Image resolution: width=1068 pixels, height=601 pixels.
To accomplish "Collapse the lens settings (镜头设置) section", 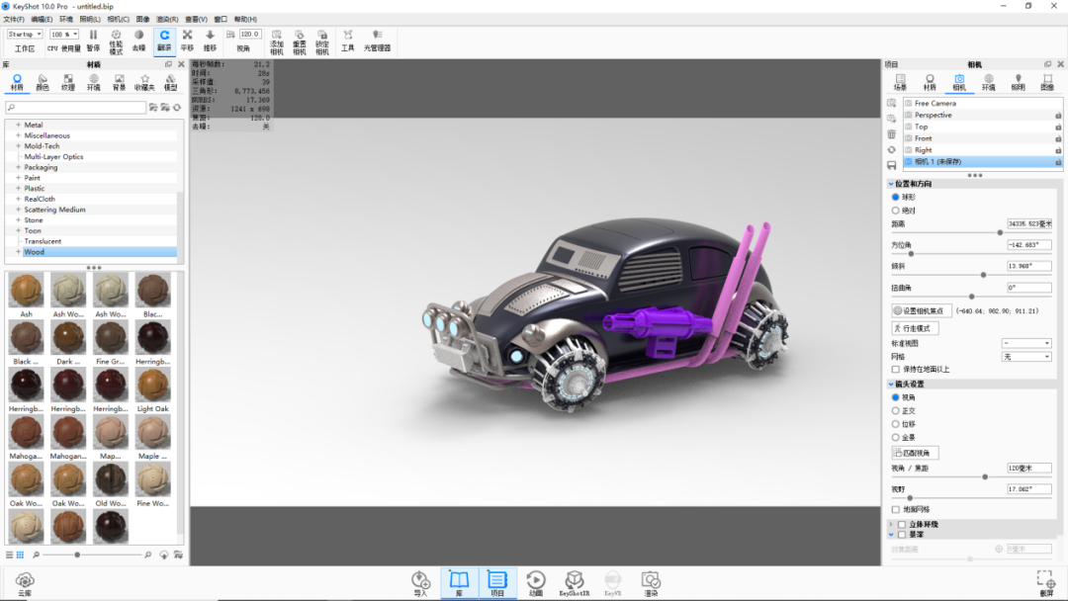I will 891,384.
